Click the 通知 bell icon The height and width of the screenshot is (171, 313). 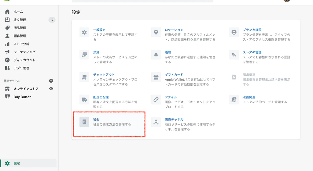point(156,55)
